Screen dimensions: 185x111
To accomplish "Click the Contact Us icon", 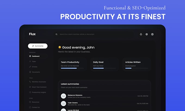I will pos(30,107).
